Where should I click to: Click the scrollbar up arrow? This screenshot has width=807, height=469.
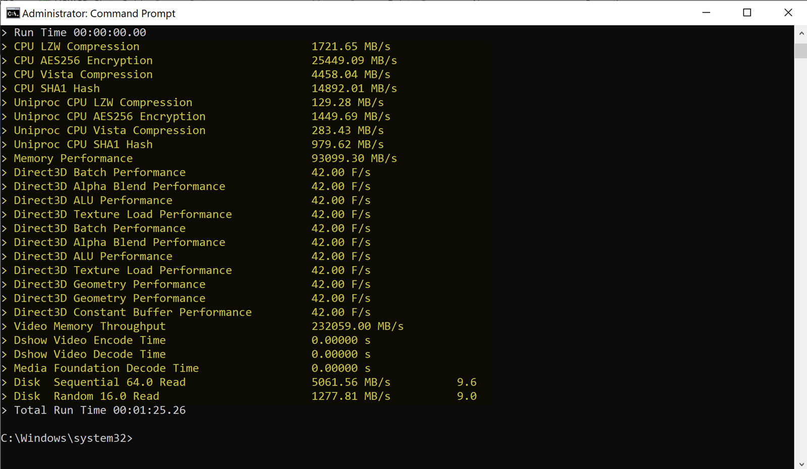(801, 33)
